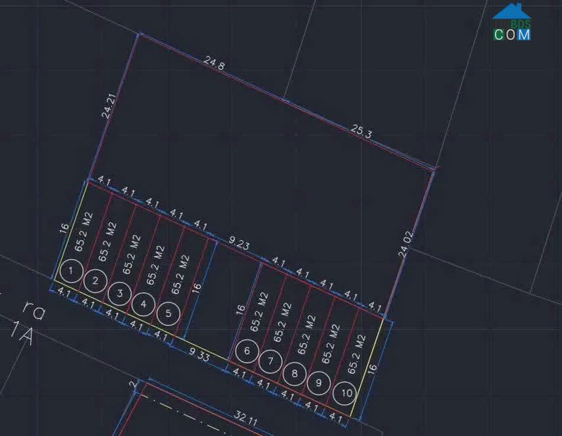Pick the circled lot number 4
562x436 pixels.
pyautogui.click(x=143, y=303)
